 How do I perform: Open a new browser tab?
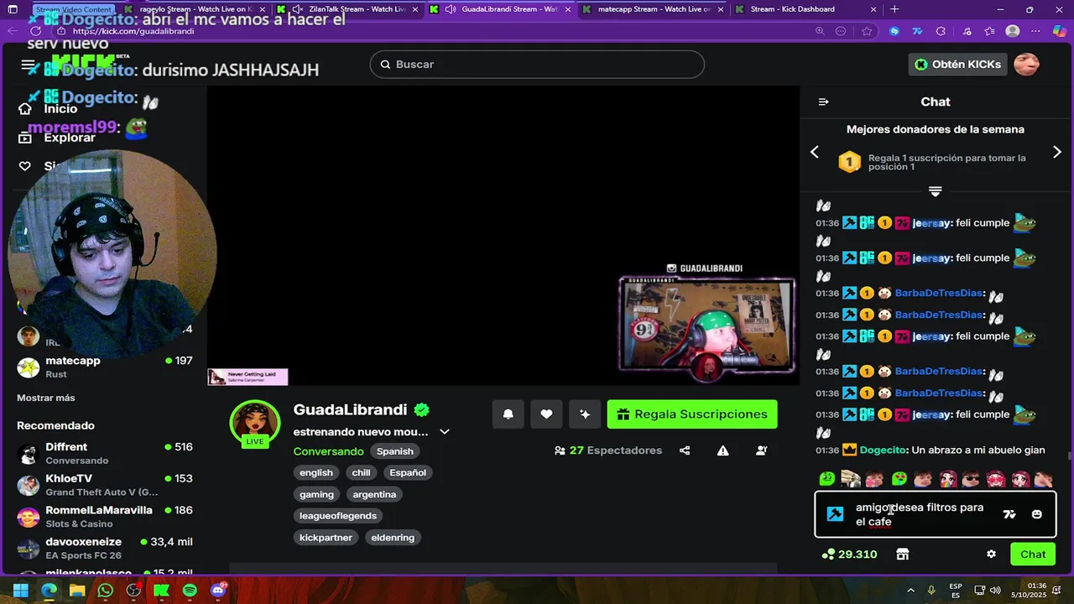pos(894,9)
